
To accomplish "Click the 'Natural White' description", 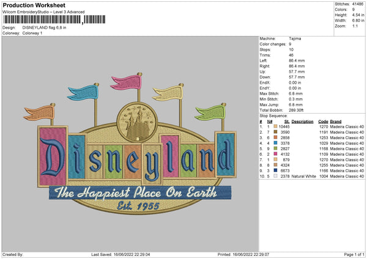I will point(304,176).
